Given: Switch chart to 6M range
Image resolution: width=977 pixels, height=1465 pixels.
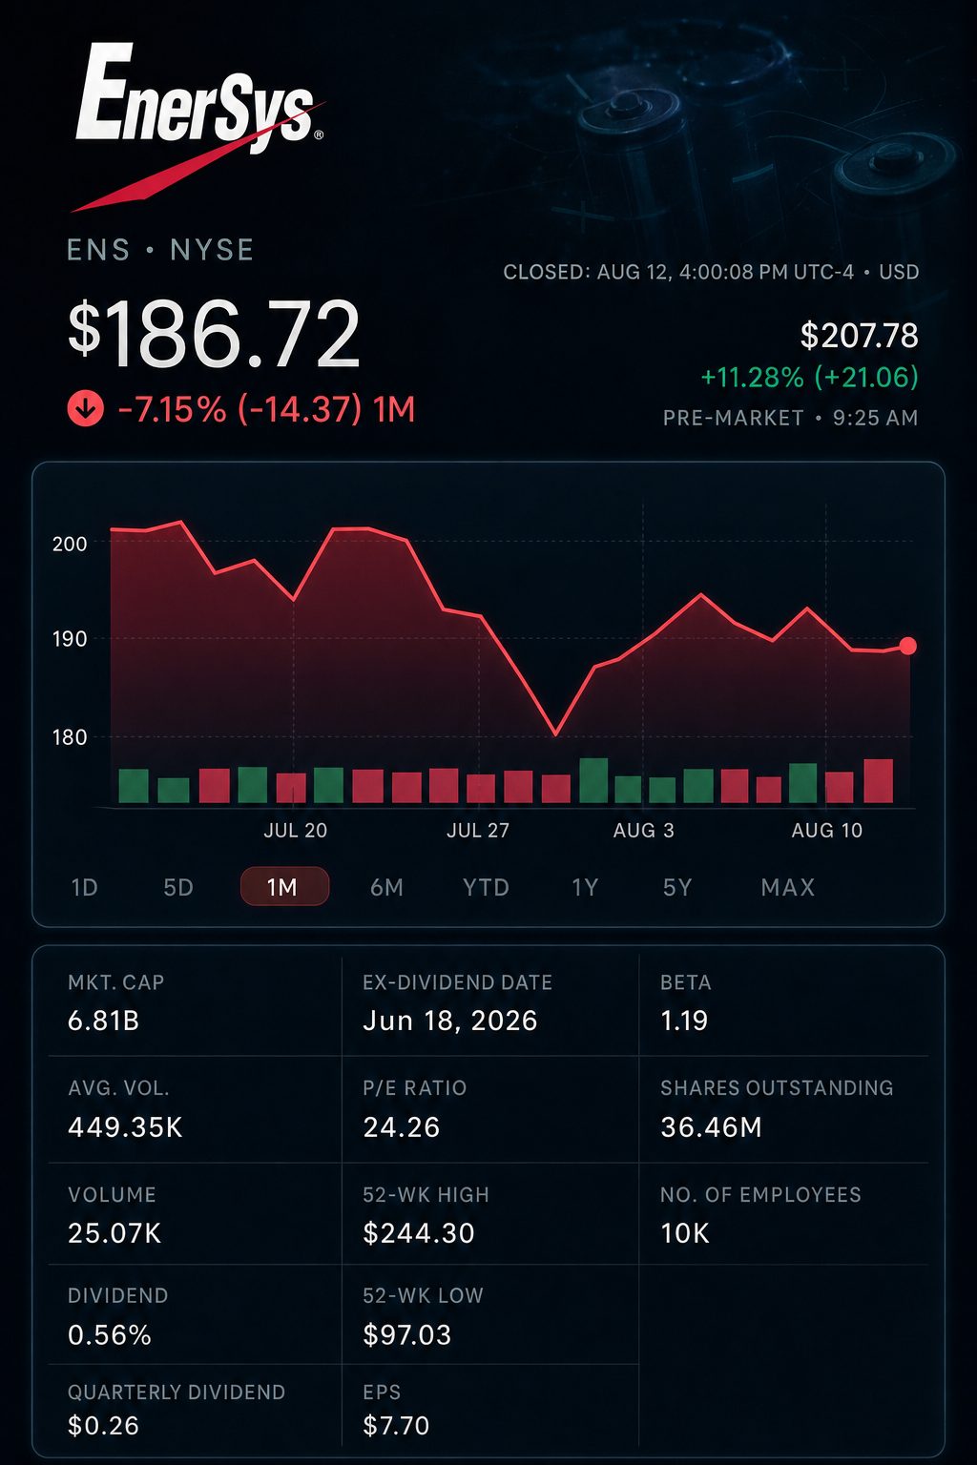Looking at the screenshot, I should coord(386,887).
